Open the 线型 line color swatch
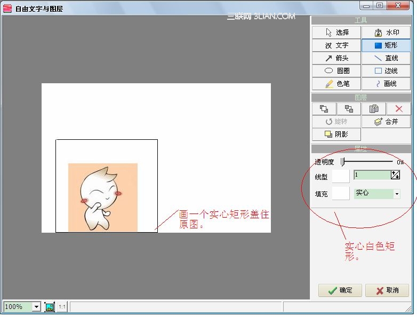Viewport: 417px width, 317px height. (341, 176)
